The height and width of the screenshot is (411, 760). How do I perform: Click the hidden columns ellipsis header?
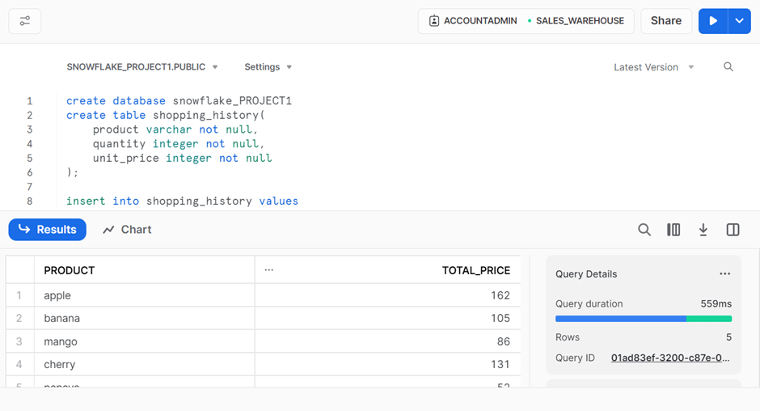[x=269, y=270]
